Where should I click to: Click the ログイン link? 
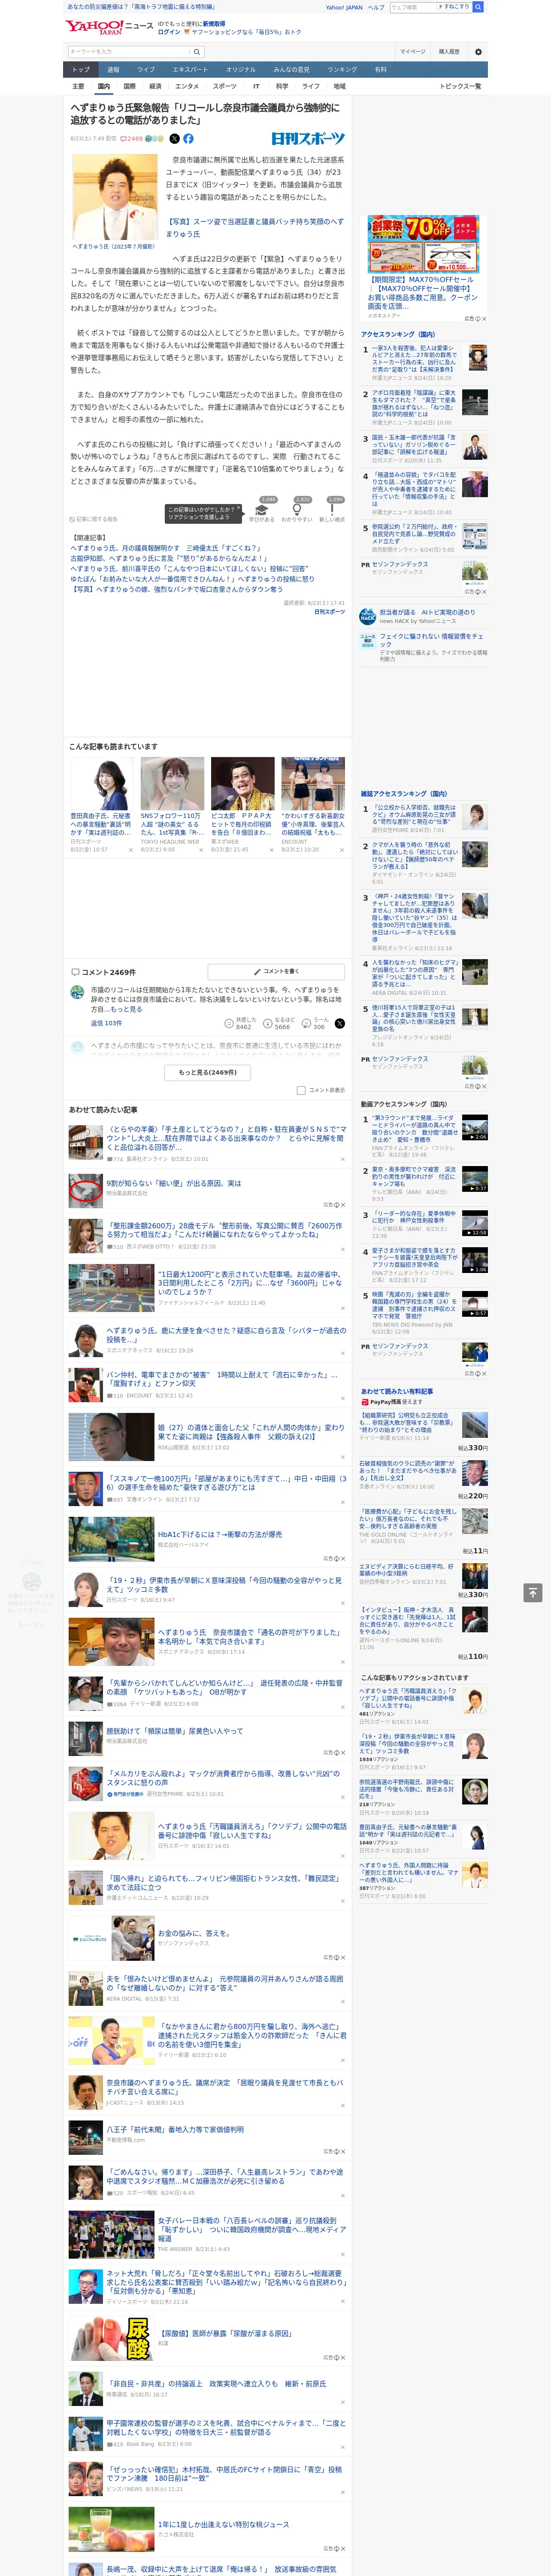pyautogui.click(x=169, y=32)
